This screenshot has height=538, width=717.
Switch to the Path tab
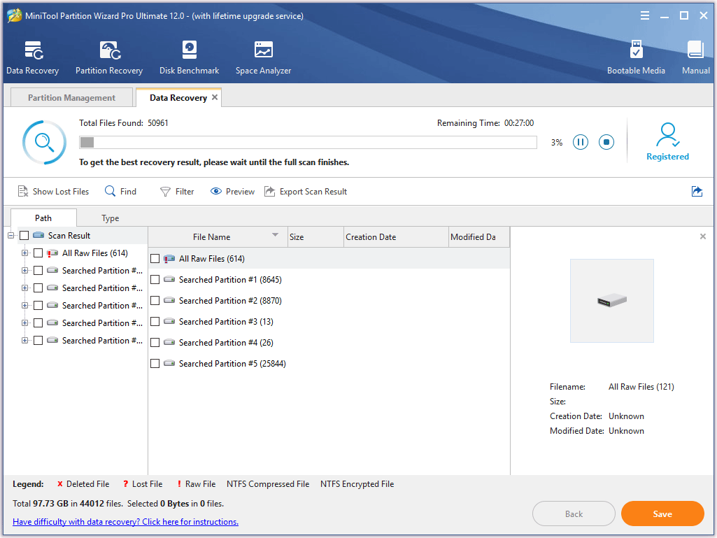click(43, 218)
